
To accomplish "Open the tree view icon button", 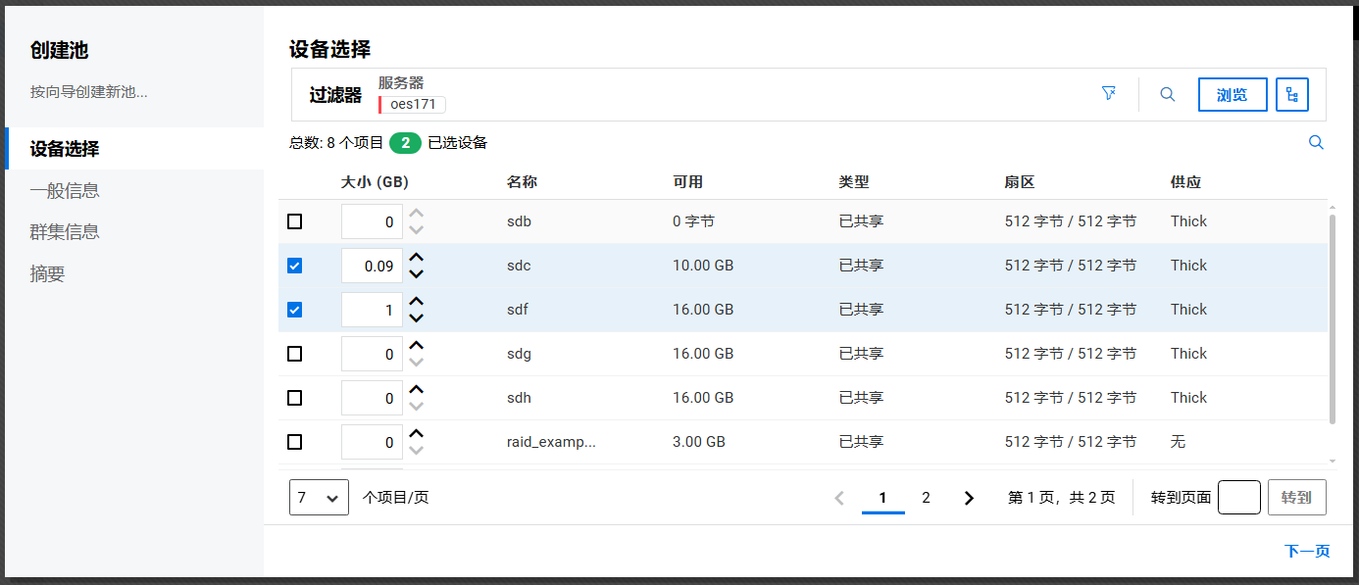I will (1291, 95).
